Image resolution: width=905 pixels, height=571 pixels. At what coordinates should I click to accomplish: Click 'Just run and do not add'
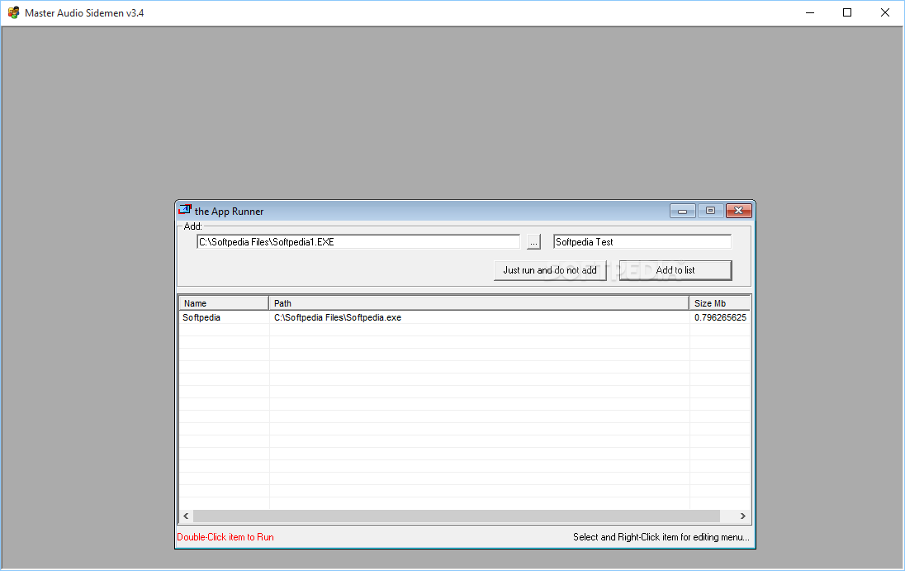(550, 270)
